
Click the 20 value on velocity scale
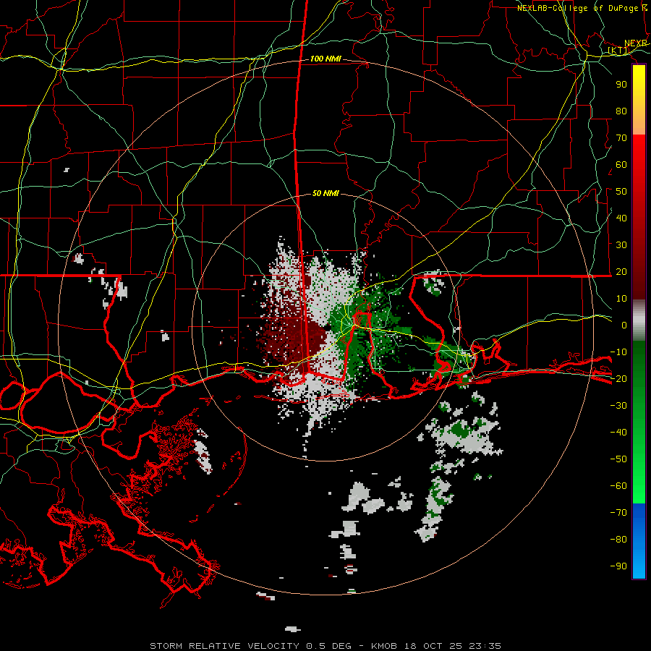tap(621, 272)
